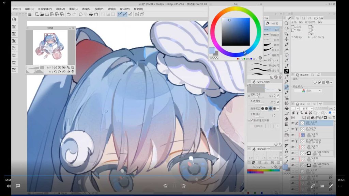Click the video progress bar

coord(174,176)
